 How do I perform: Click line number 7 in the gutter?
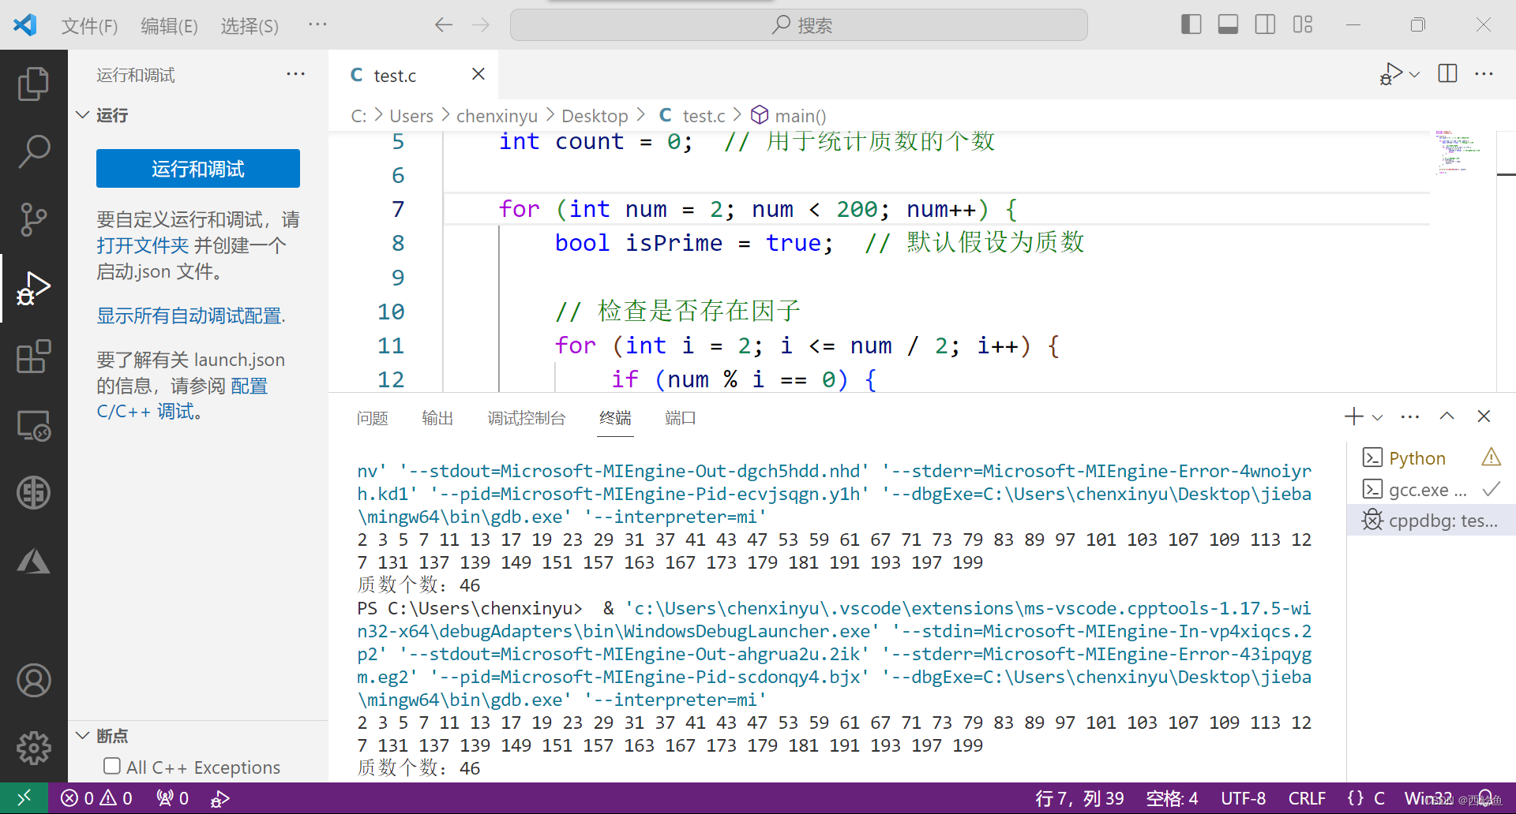397,209
